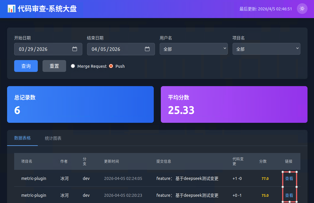Switch to the 数据表格 tab
The image size is (314, 203).
pos(22,138)
